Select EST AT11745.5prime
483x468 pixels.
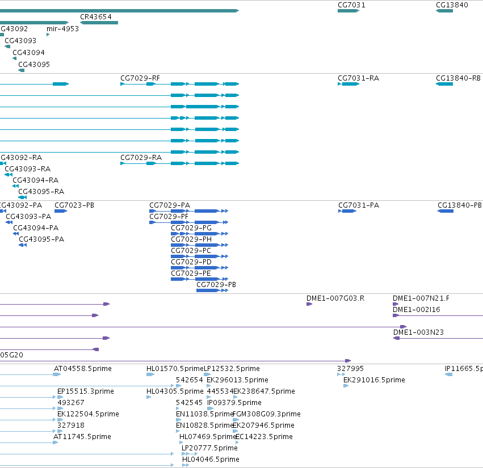82,437
